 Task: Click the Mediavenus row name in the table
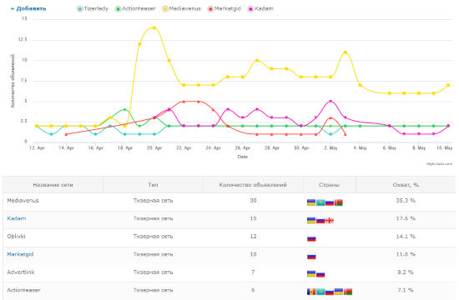[x=23, y=201]
